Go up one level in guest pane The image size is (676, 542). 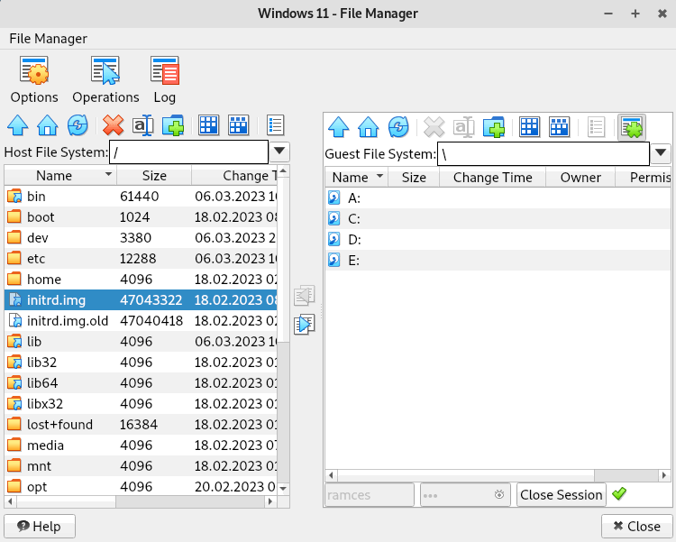338,127
